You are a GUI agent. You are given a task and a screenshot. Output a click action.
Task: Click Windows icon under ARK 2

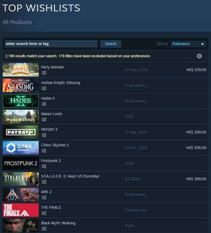44,198
